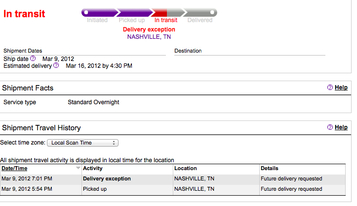Viewport: 357px width, 206px height.
Task: Open the Help link in Shipment Facts
Action: [341, 88]
